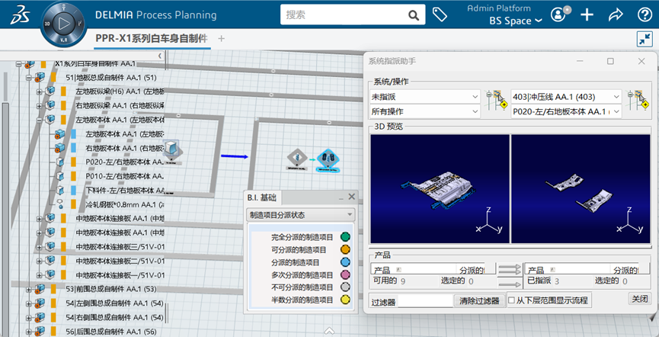Open the help question-mark icon

click(645, 15)
